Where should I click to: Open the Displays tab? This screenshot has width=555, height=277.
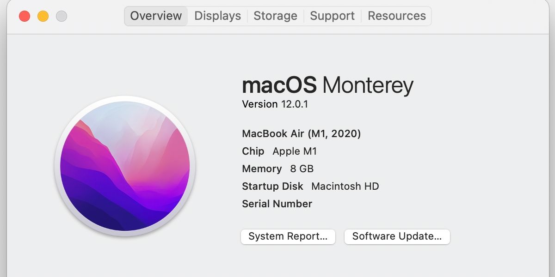click(217, 16)
